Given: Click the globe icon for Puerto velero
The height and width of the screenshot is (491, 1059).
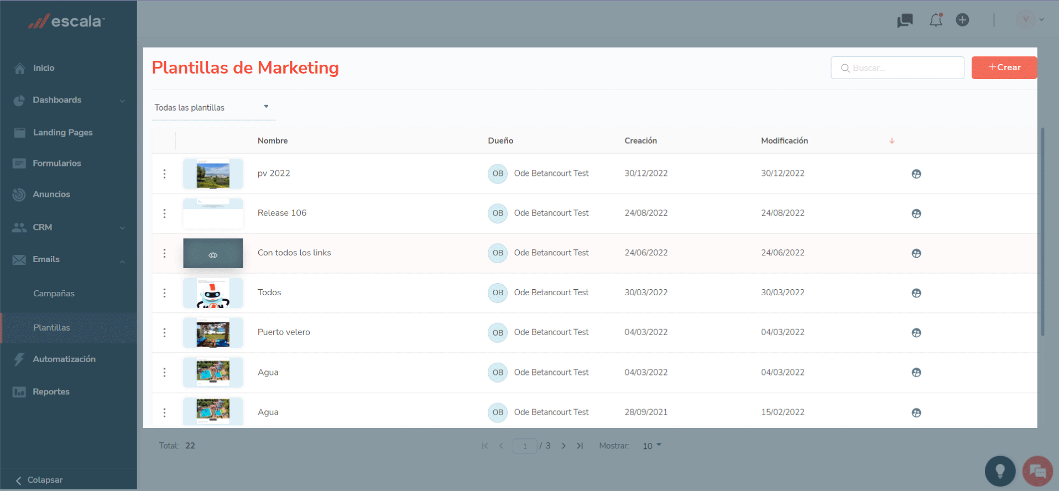Looking at the screenshot, I should point(916,333).
